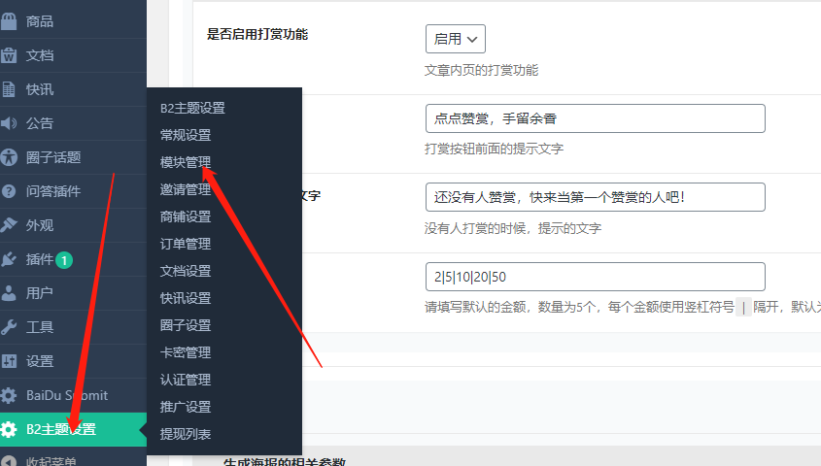Choose 商铺设置 in B2 submenu
This screenshot has height=466, width=821.
coord(185,216)
